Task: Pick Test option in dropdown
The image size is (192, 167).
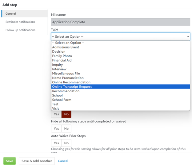Action: tap(121, 104)
